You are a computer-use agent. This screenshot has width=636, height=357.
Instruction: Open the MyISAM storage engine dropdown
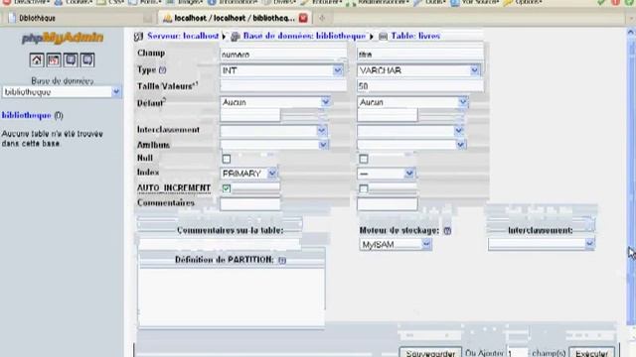point(396,245)
